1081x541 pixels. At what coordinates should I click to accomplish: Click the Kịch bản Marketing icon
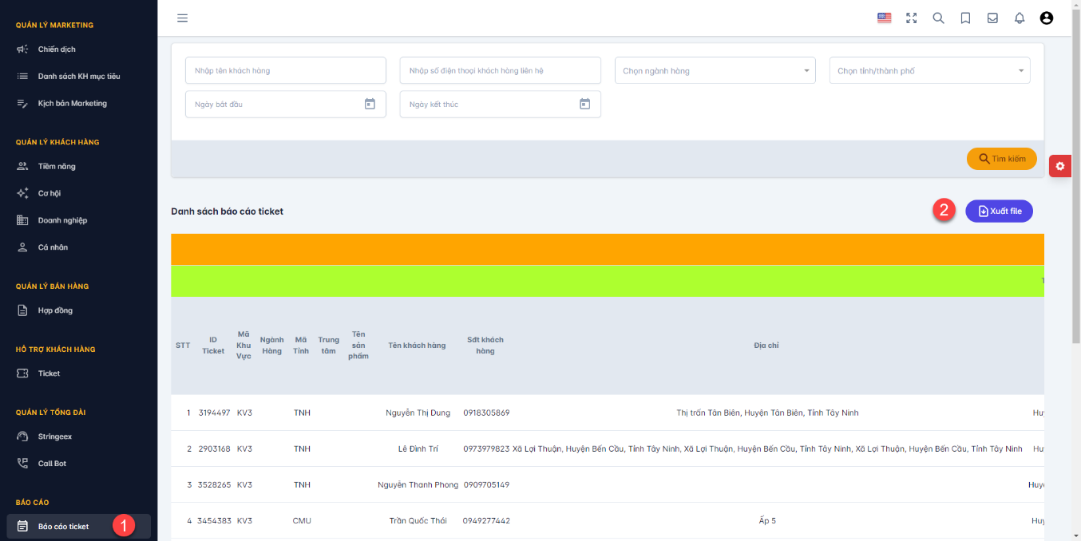[22, 104]
